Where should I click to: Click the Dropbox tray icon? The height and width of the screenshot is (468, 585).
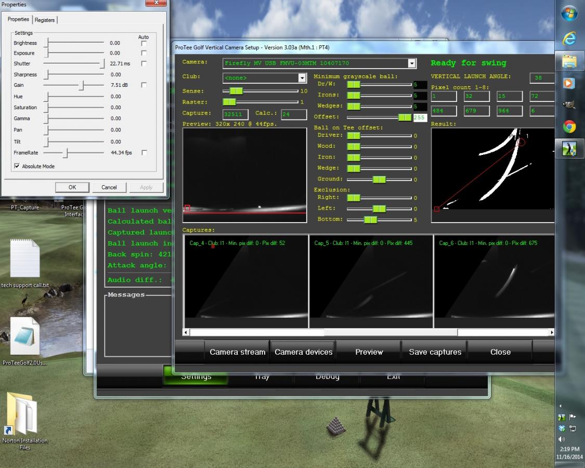pyautogui.click(x=562, y=428)
